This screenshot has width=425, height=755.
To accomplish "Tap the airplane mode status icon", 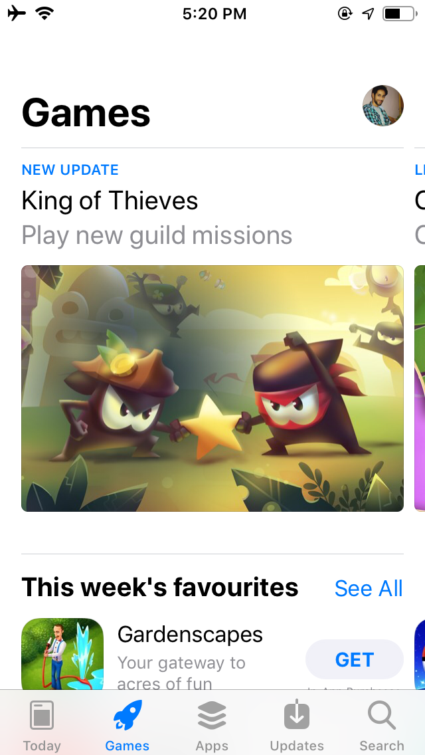I will tap(17, 13).
